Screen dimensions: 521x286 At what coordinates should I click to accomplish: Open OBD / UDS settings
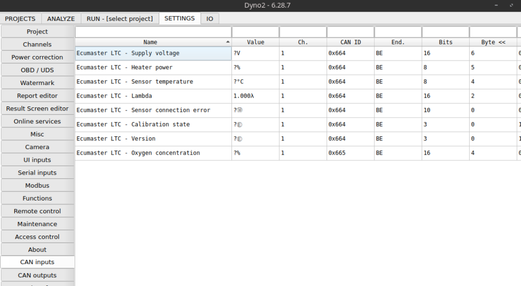(37, 70)
